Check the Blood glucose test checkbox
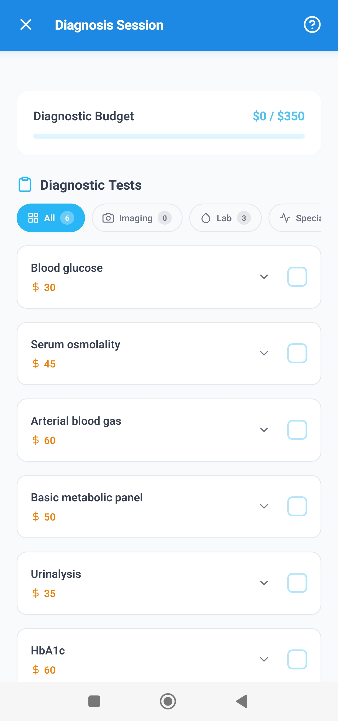 [297, 277]
